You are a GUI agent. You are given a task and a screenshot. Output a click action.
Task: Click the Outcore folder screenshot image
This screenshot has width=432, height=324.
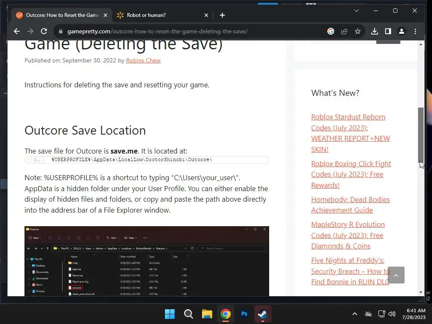click(x=146, y=261)
